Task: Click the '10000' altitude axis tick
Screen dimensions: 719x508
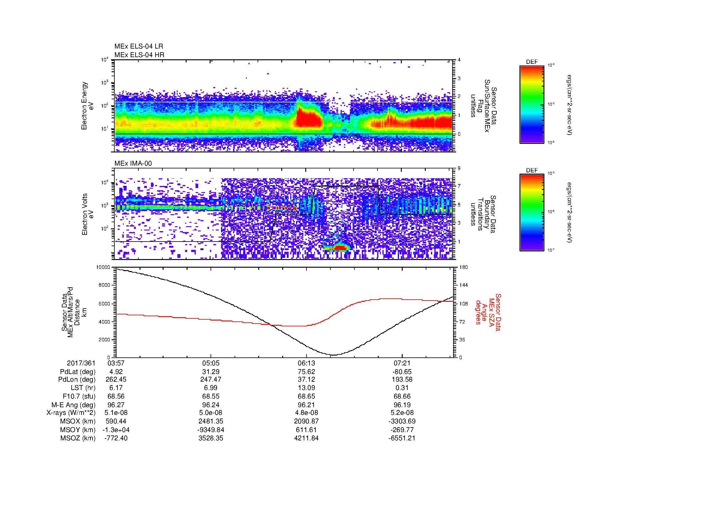Action: [x=103, y=267]
